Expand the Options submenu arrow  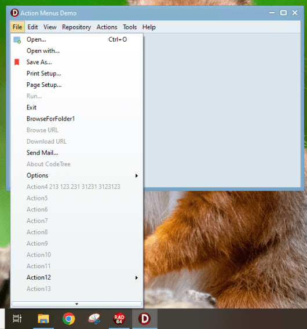(x=137, y=176)
